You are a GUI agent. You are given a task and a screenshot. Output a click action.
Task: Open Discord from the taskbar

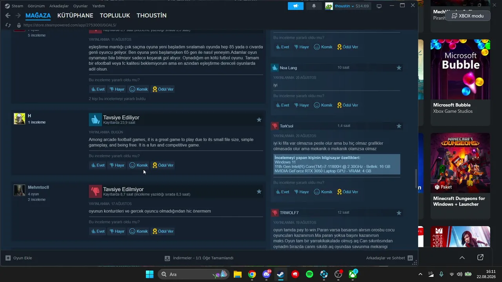pos(266,274)
